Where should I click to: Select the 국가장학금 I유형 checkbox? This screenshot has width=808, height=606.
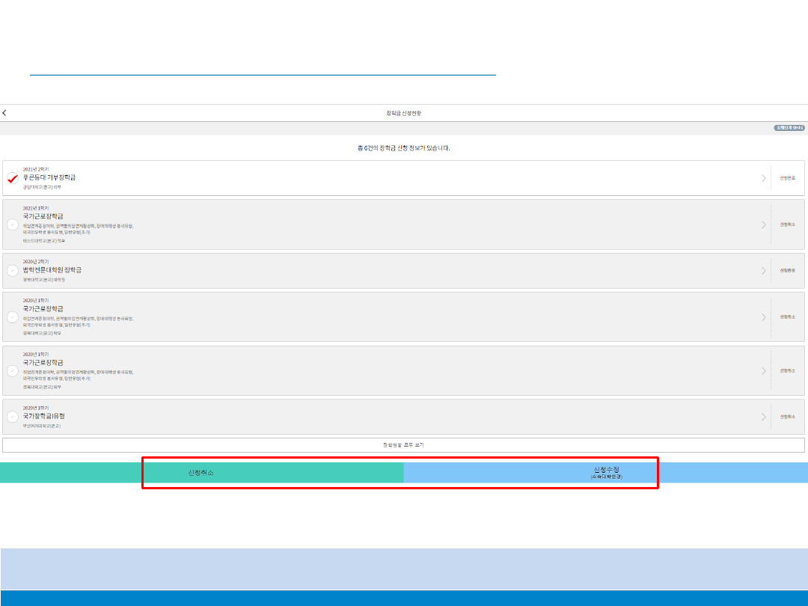click(x=13, y=417)
